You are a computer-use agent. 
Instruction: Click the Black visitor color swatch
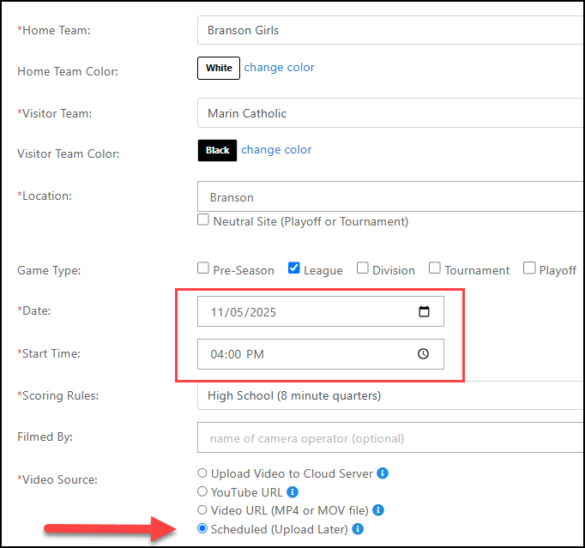(x=218, y=151)
